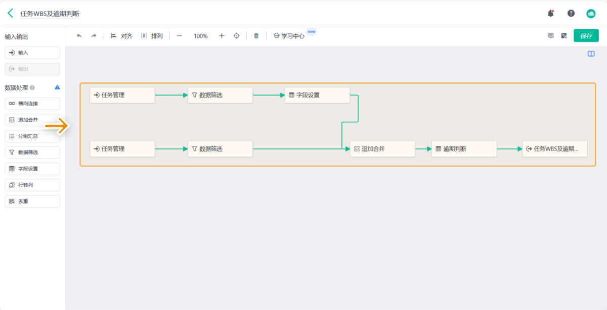This screenshot has height=310, width=607.
Task: Select the lower 任务管理 input node
Action: (x=122, y=149)
